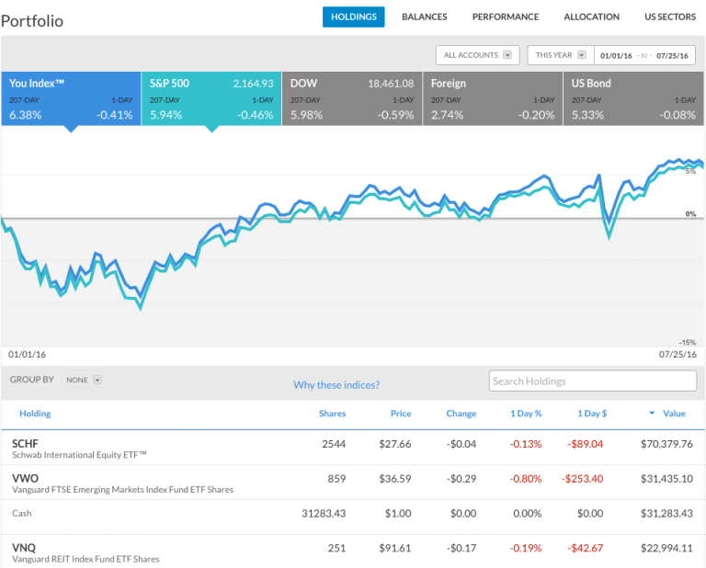Sort table by Shares column header
Viewport: 706px width, 568px height.
point(332,414)
